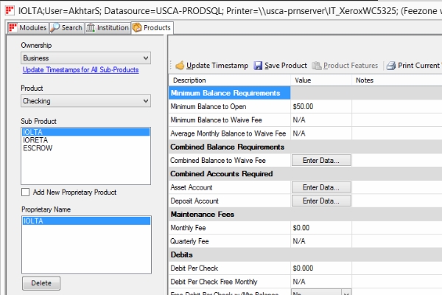Click the Update Timestamp hand icon
The height and width of the screenshot is (295, 442).
180,66
